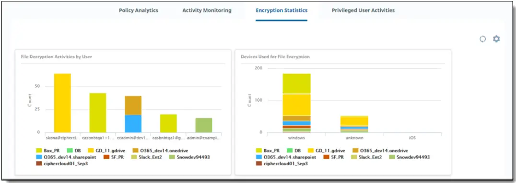The image size is (516, 183).
Task: Click the onedrive segment of ccadmin bar
Action: [133, 105]
